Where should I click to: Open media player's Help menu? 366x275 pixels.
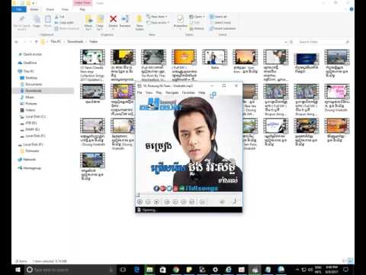click(x=201, y=92)
